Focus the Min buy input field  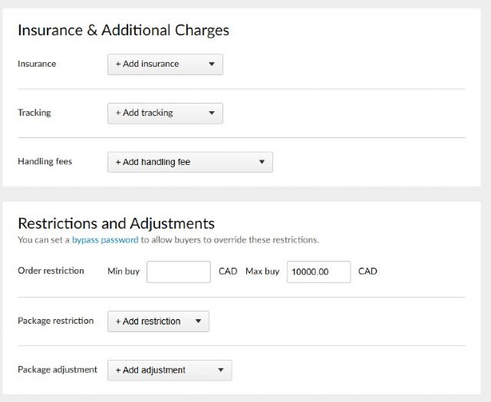[x=178, y=272]
